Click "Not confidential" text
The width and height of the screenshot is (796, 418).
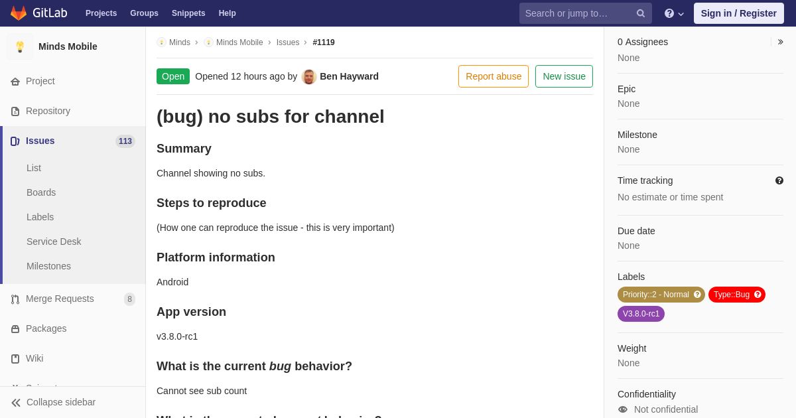click(666, 409)
